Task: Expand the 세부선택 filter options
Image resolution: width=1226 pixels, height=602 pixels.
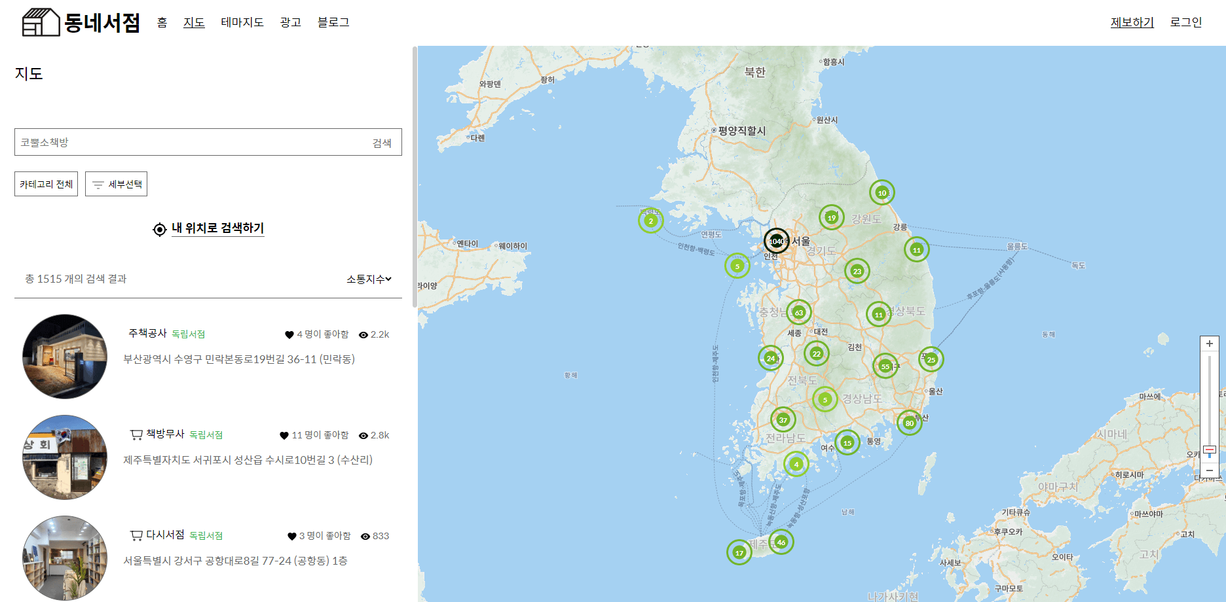Action: point(116,184)
